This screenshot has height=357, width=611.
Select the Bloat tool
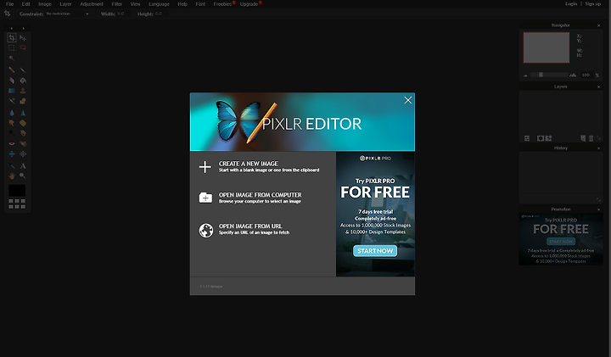[x=12, y=153]
